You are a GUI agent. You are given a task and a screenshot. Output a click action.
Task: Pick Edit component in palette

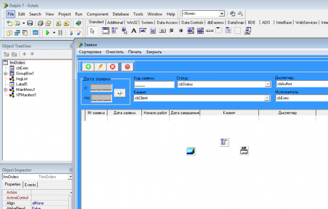pyautogui.click(x=143, y=31)
